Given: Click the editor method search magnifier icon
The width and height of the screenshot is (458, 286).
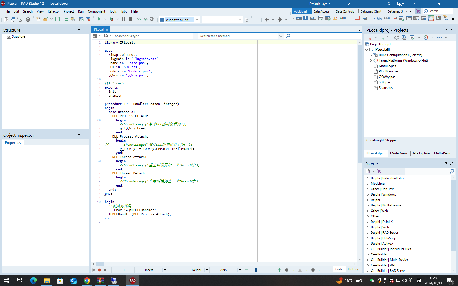Looking at the screenshot, I should [288, 36].
